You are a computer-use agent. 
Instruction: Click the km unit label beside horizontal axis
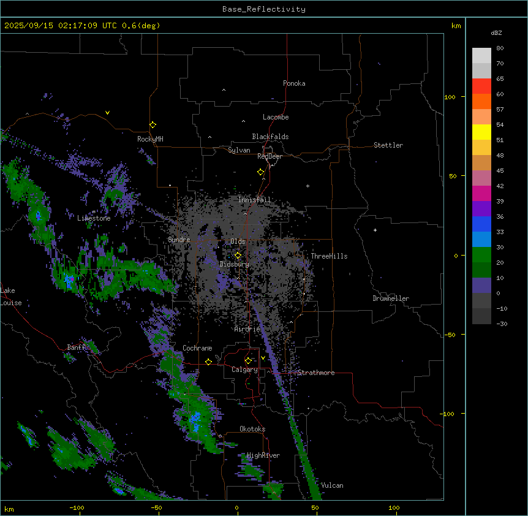pyautogui.click(x=9, y=509)
